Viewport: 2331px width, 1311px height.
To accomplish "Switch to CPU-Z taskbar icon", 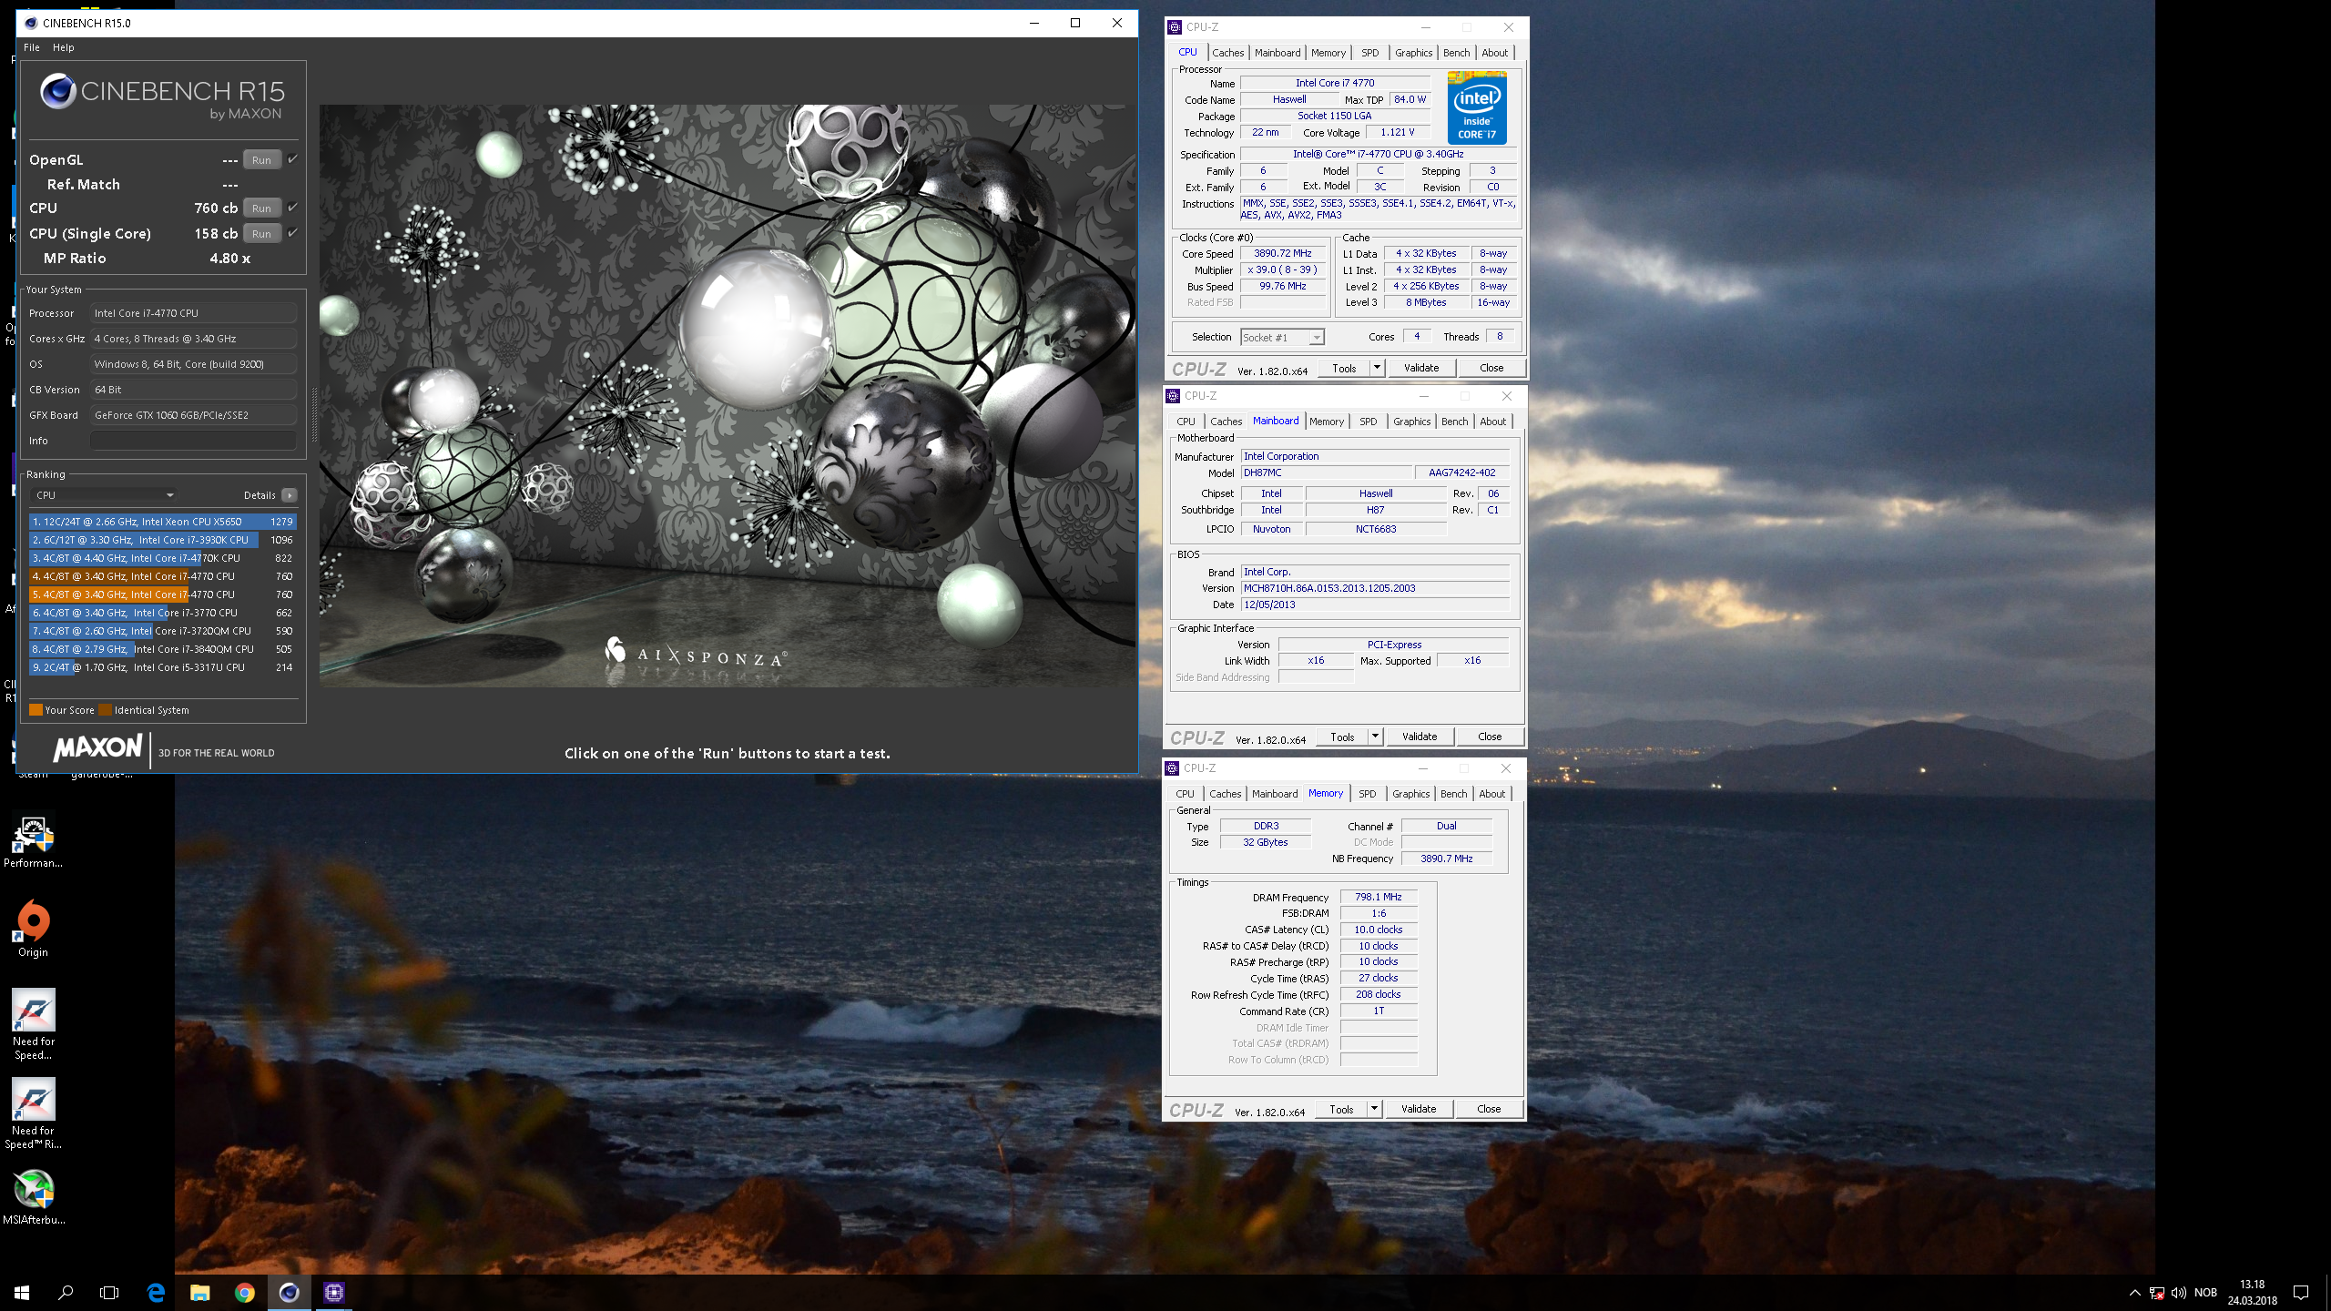I will (333, 1292).
